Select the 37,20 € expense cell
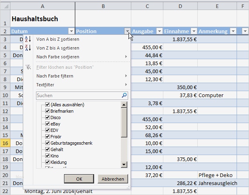The width and height of the screenshot is (249, 195). coord(147,175)
